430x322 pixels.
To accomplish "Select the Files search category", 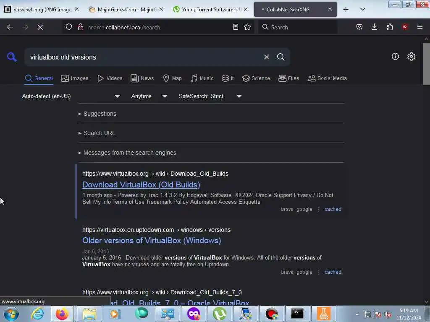I will 288,78.
